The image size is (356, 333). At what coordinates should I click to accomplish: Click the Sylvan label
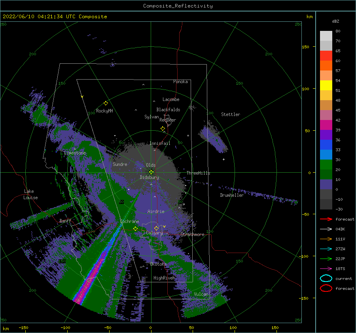151,117
